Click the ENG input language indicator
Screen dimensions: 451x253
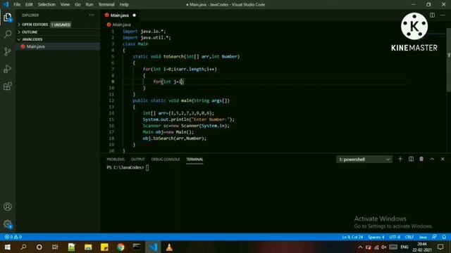pos(404,247)
